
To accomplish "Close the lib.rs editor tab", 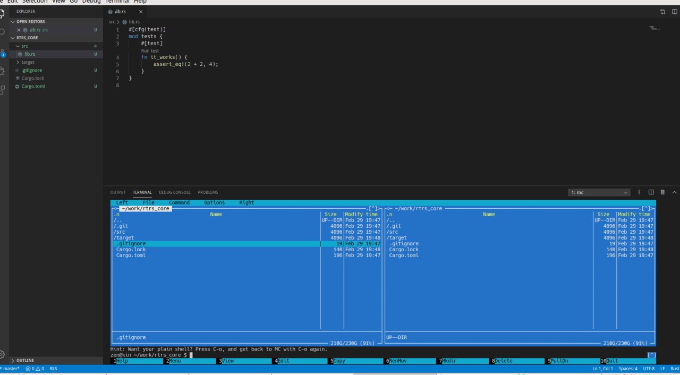I will point(141,11).
